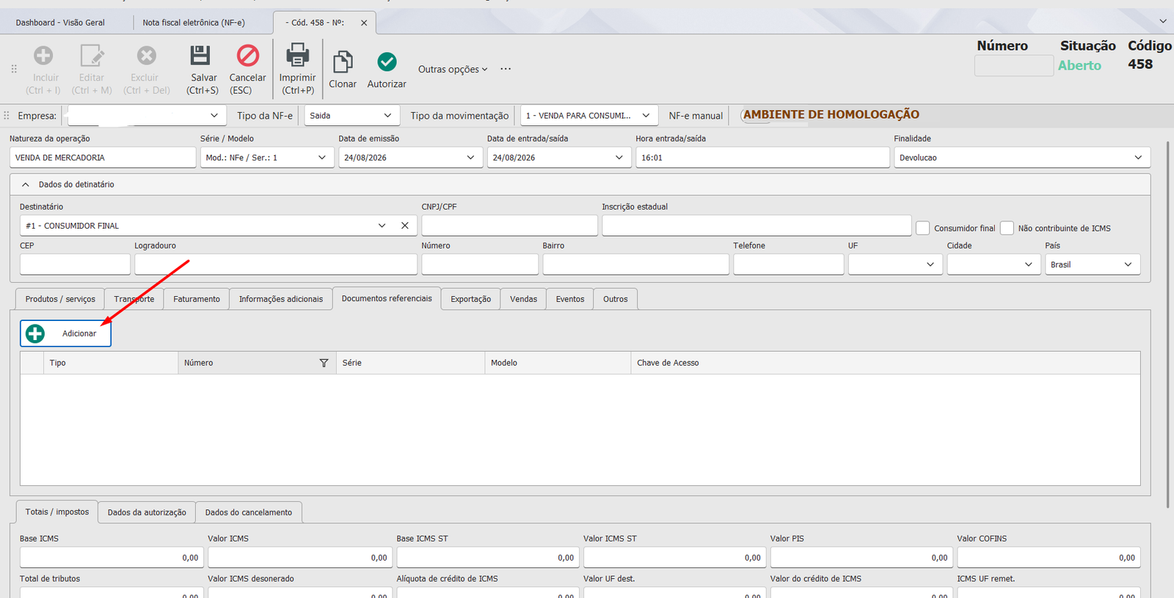
Task: Switch to Dashboard - Visão Geral tab
Action: click(x=60, y=23)
